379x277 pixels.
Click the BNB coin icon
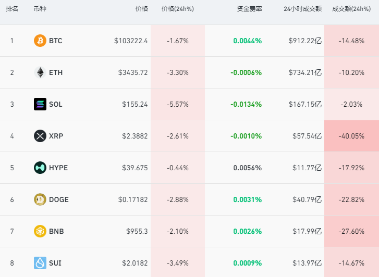coord(40,231)
